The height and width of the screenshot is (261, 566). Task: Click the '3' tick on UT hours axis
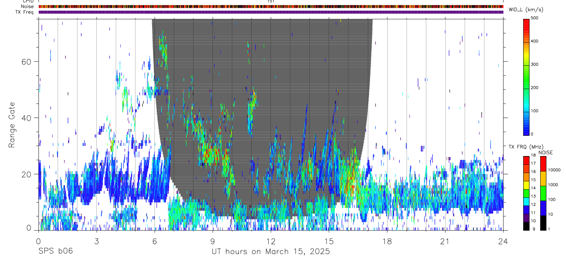[x=96, y=241]
